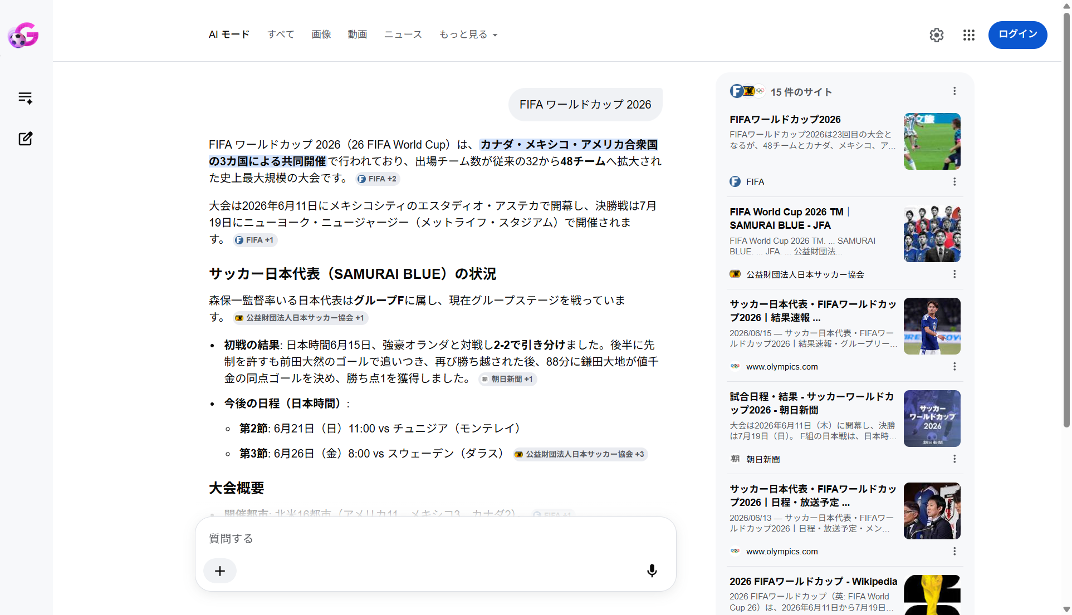Open the AI mode history list icon
Viewport: 1072px width, 615px height.
click(x=25, y=98)
